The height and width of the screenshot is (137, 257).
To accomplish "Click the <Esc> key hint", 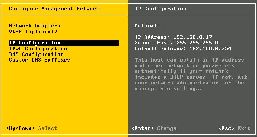I will (227, 128).
